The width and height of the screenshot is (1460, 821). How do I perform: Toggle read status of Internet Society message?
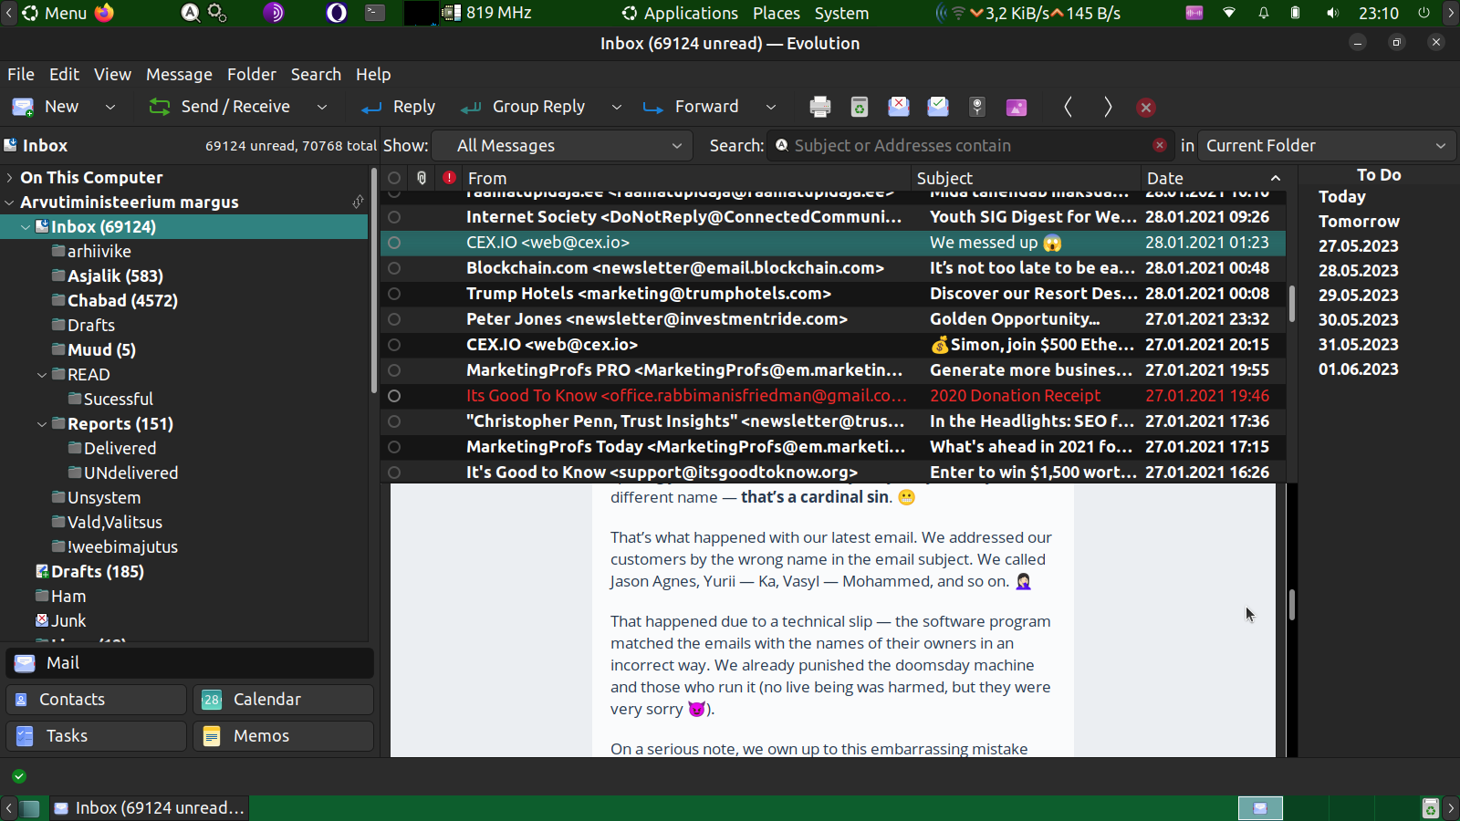pyautogui.click(x=394, y=217)
